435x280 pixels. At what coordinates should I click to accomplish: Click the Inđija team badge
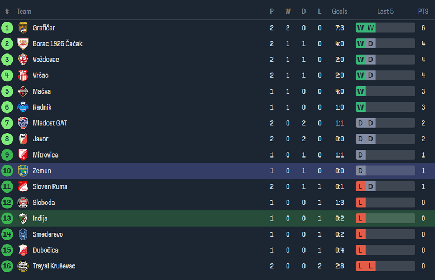[x=23, y=219]
